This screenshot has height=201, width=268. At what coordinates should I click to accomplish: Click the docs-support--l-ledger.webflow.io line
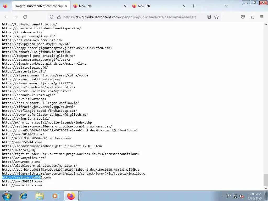click(x=41, y=103)
